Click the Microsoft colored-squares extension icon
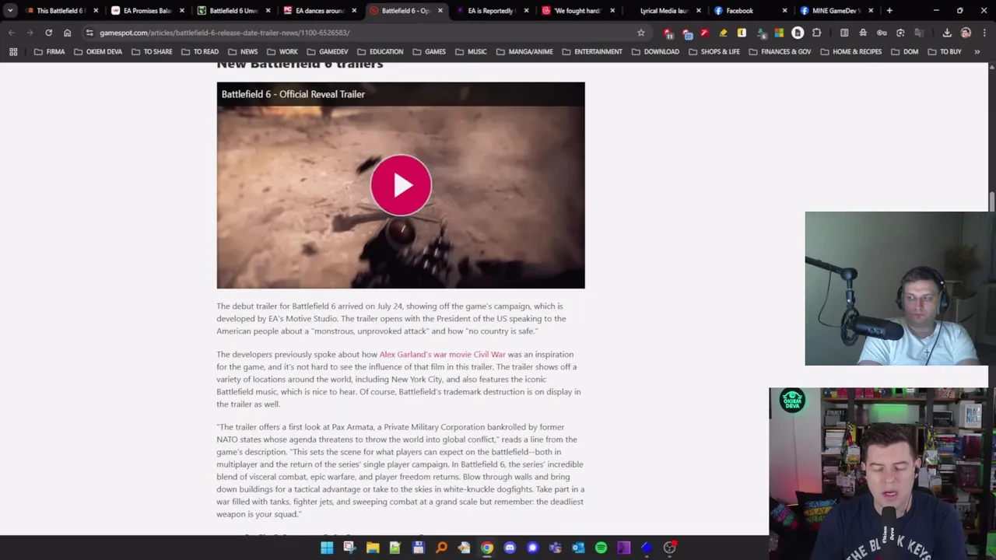The height and width of the screenshot is (560, 996). [779, 33]
